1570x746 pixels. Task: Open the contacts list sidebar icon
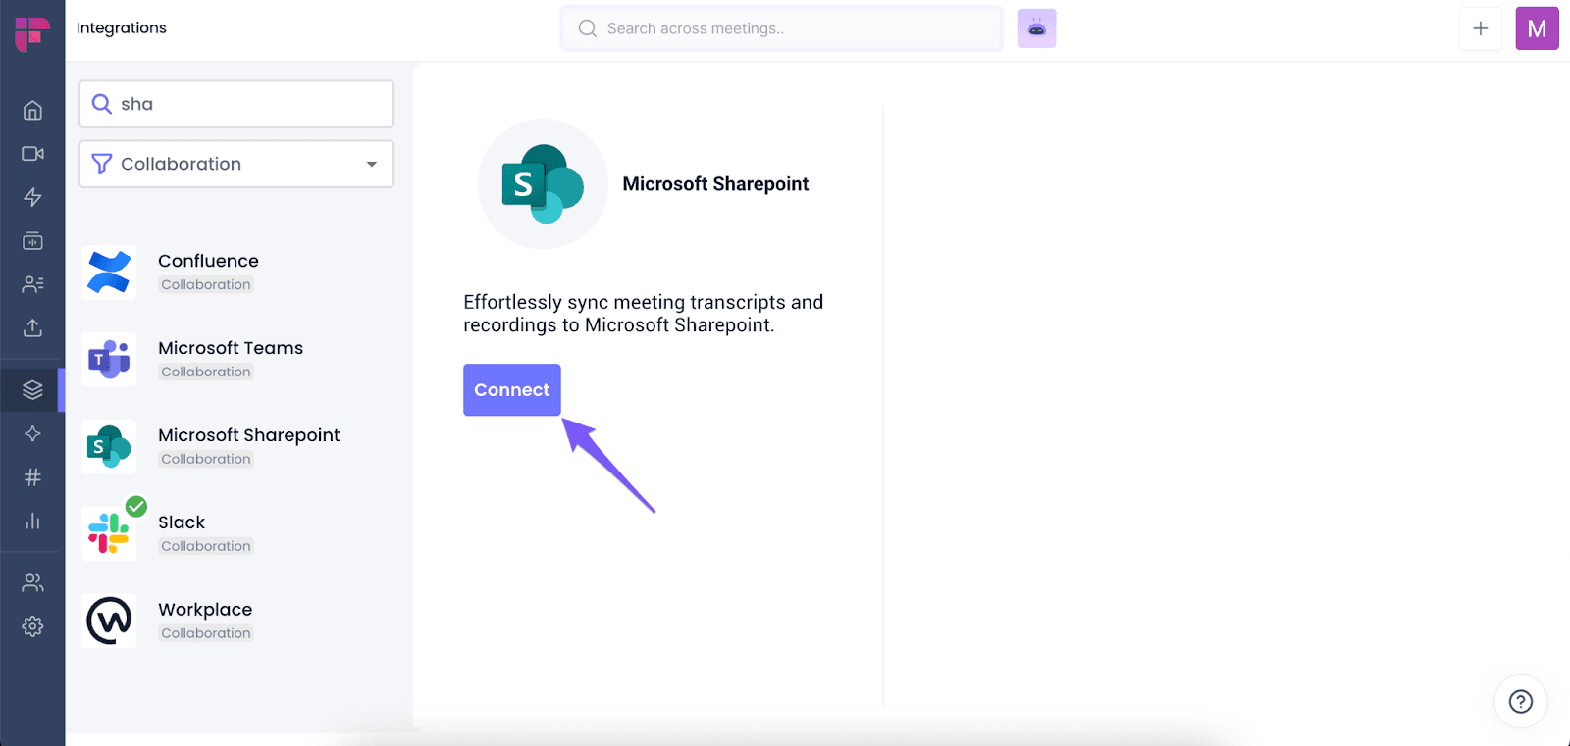tap(32, 284)
